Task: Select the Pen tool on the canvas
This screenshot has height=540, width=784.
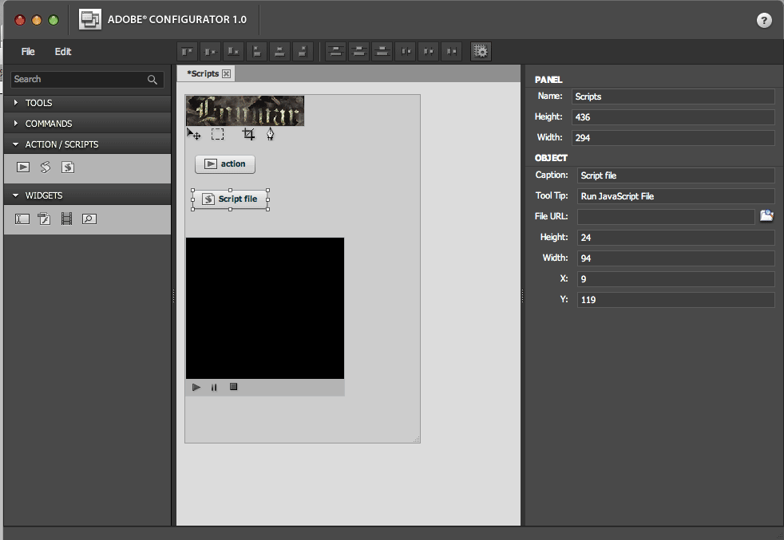Action: coord(271,135)
